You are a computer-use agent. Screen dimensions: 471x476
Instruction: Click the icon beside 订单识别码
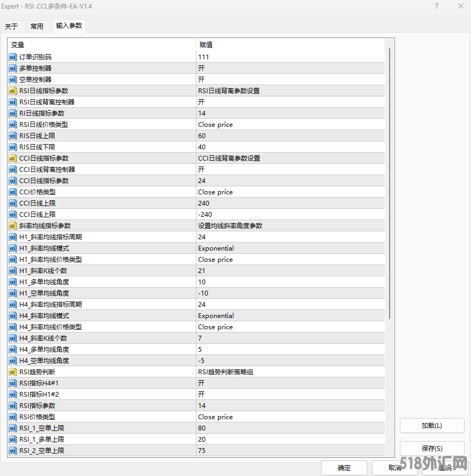tap(12, 57)
